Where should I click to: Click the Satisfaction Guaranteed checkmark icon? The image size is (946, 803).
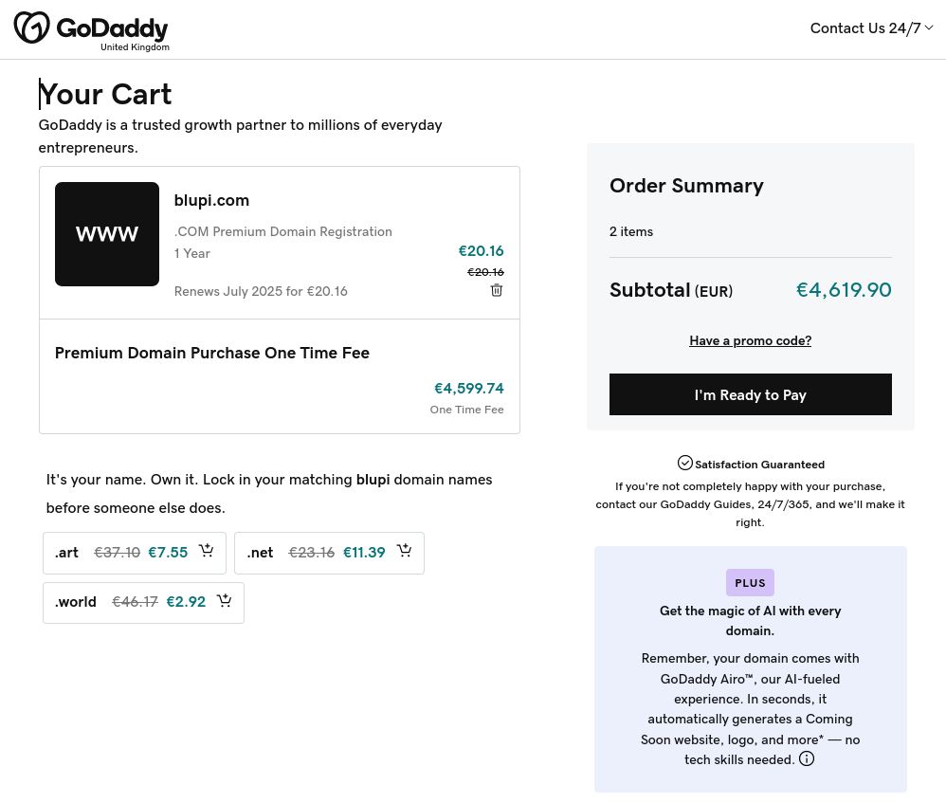(685, 463)
